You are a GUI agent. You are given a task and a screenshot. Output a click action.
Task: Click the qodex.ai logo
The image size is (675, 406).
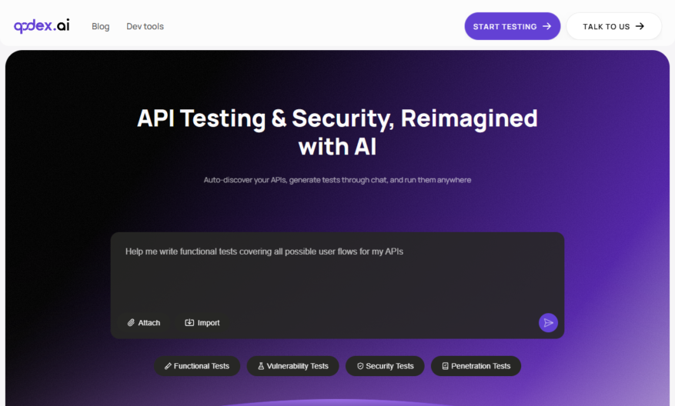click(x=42, y=26)
